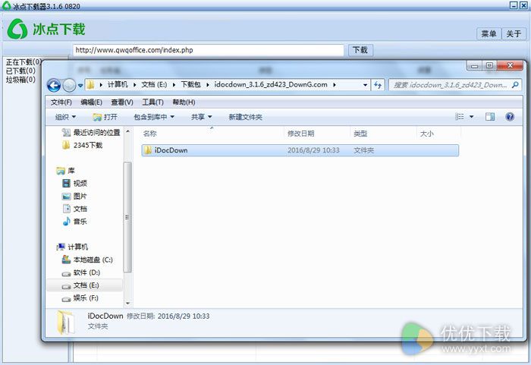531x365 pixels.
Task: Open the 帮助(H) menu
Action: (184, 102)
